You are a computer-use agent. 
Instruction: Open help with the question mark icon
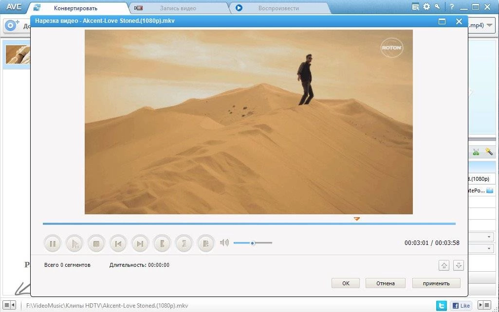pyautogui.click(x=452, y=6)
